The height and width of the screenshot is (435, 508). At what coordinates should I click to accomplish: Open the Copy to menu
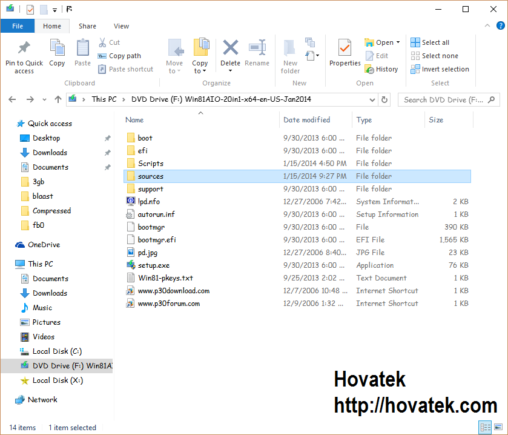pyautogui.click(x=200, y=56)
